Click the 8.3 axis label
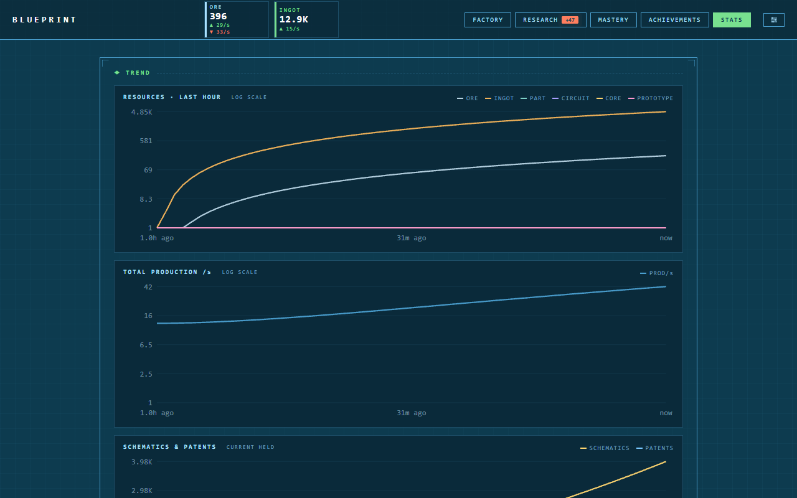This screenshot has height=498, width=797. (146, 199)
